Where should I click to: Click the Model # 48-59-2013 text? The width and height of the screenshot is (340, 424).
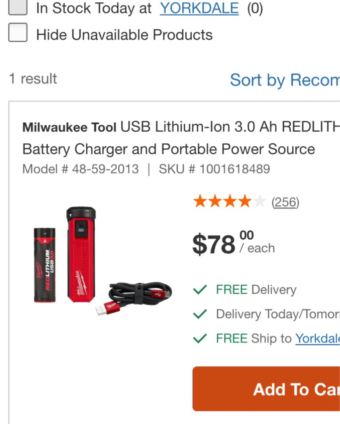[x=81, y=169]
